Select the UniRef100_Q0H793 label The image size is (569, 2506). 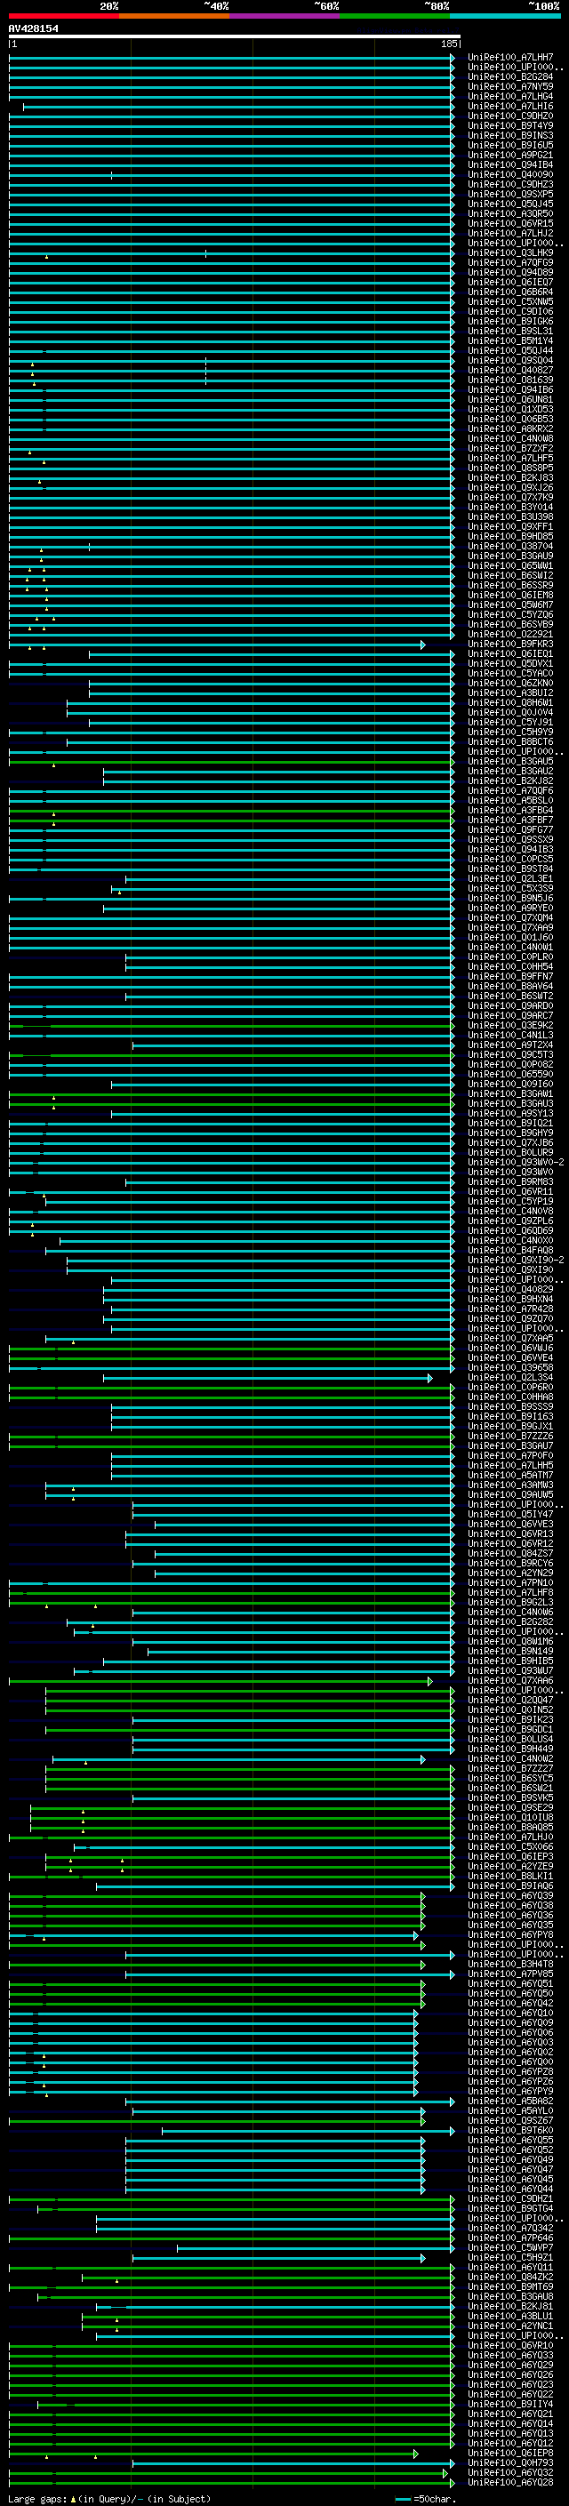pos(510,2463)
